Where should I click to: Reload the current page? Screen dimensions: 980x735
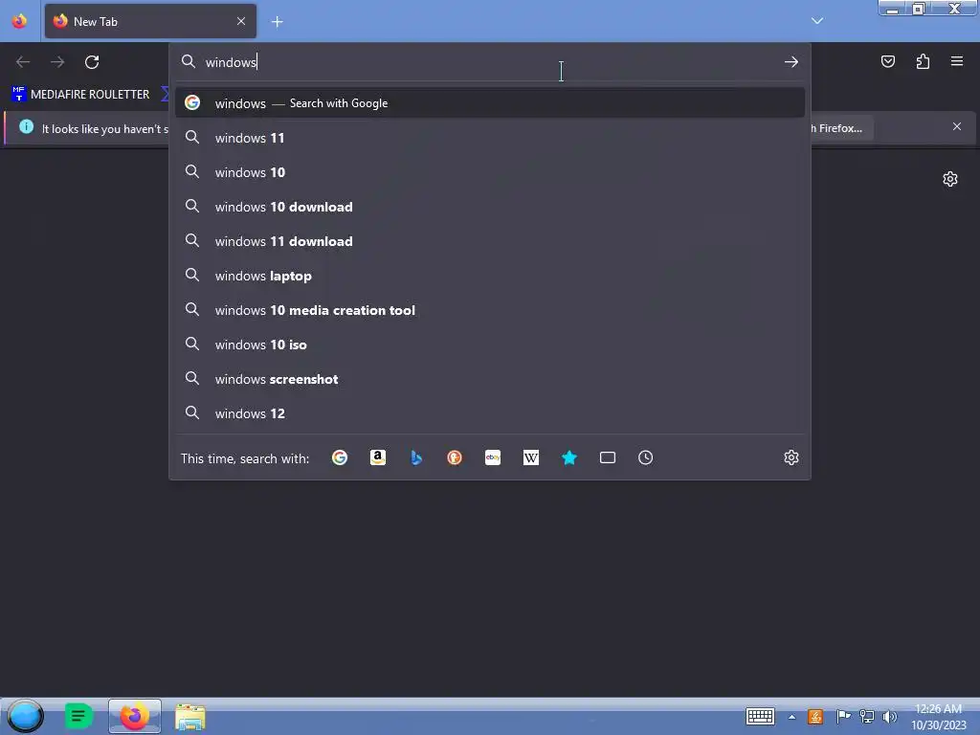[x=92, y=62]
